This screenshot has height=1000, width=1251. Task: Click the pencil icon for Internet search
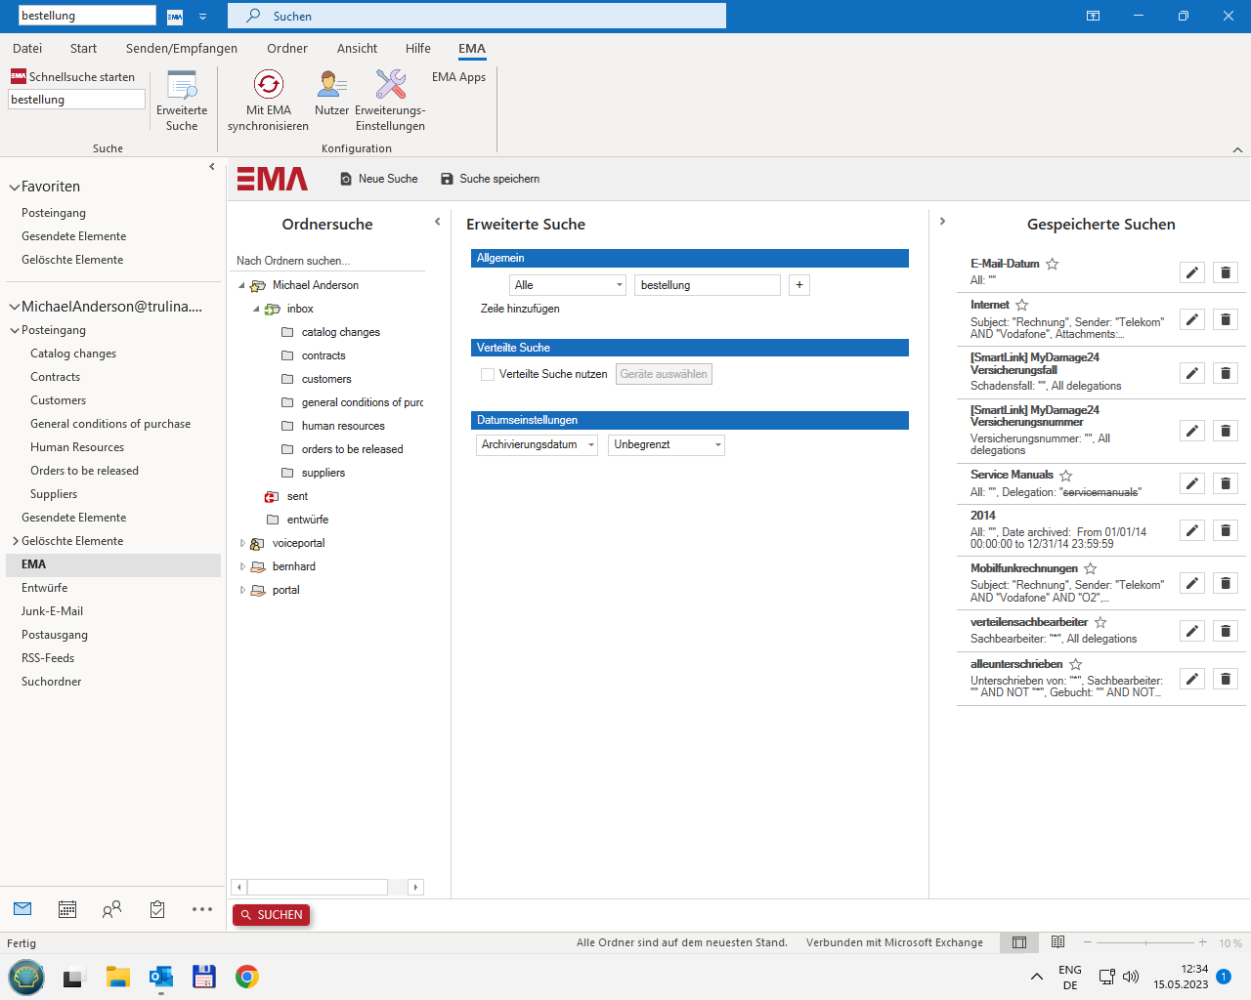(x=1191, y=319)
